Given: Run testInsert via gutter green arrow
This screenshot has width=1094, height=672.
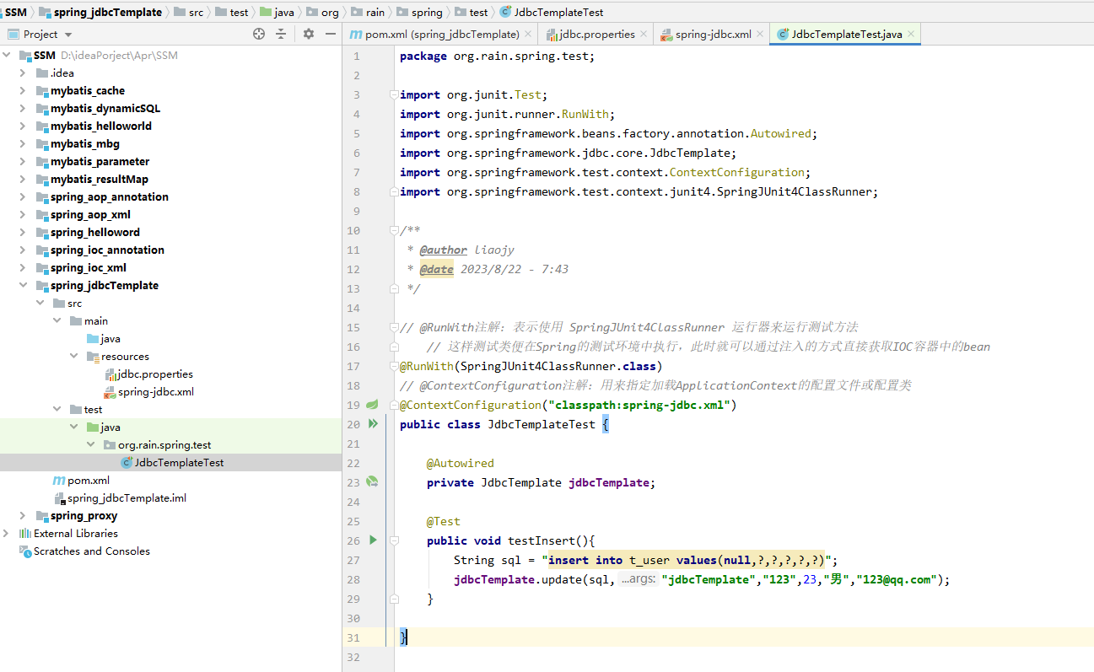Looking at the screenshot, I should tap(373, 540).
